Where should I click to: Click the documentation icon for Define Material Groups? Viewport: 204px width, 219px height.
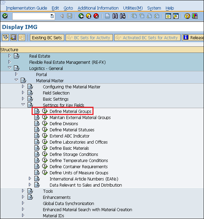(x=37, y=111)
